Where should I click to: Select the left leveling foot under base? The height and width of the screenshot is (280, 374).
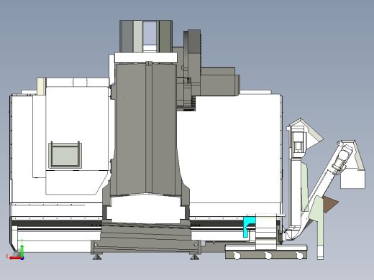click(x=97, y=257)
